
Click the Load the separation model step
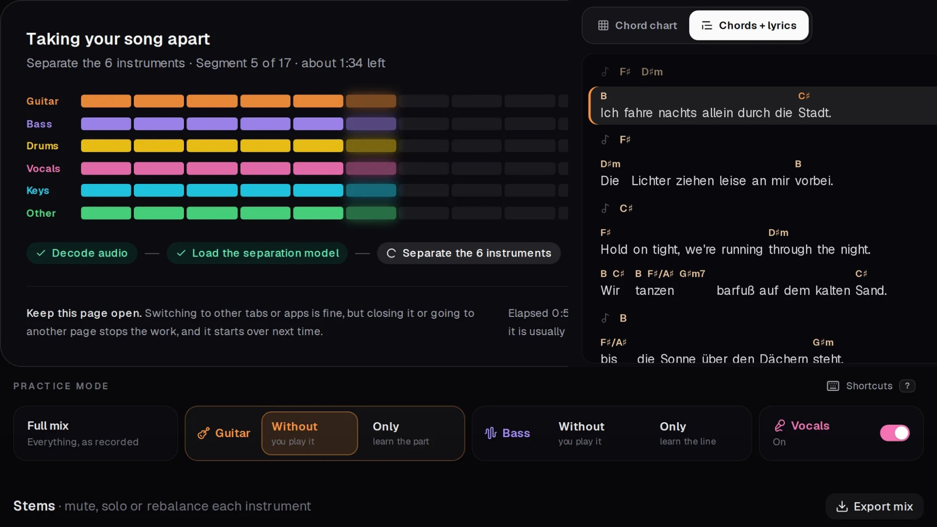257,253
